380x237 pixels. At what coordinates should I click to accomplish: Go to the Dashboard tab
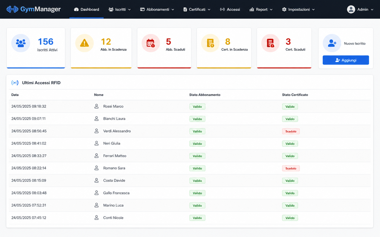(x=86, y=9)
